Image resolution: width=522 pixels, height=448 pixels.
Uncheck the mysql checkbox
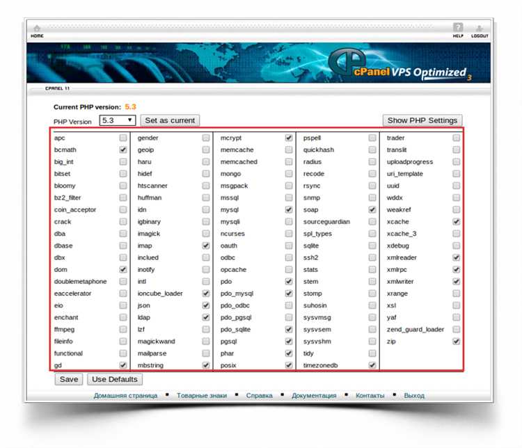click(x=289, y=209)
